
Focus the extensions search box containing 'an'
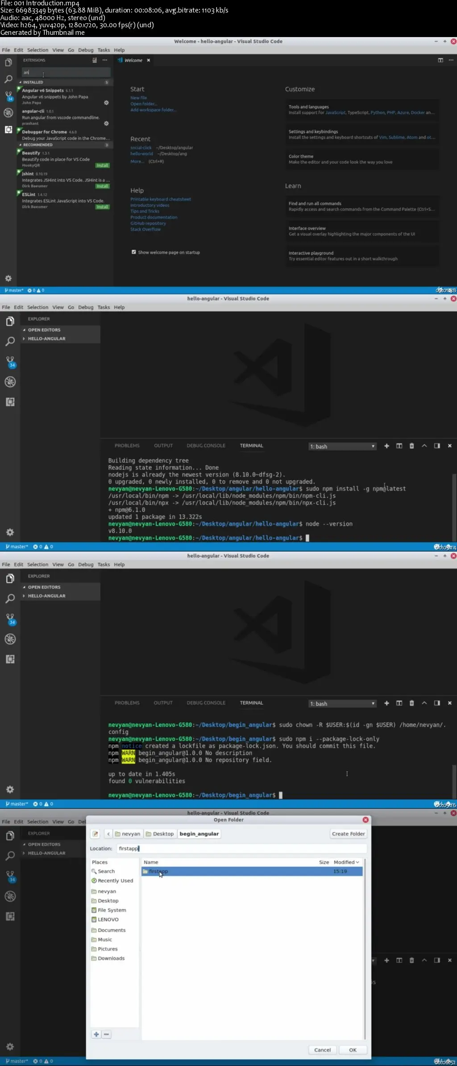[66, 72]
